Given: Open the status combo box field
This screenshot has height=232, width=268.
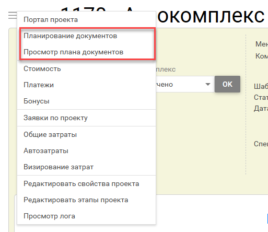Looking at the screenshot, I should pyautogui.click(x=185, y=84).
